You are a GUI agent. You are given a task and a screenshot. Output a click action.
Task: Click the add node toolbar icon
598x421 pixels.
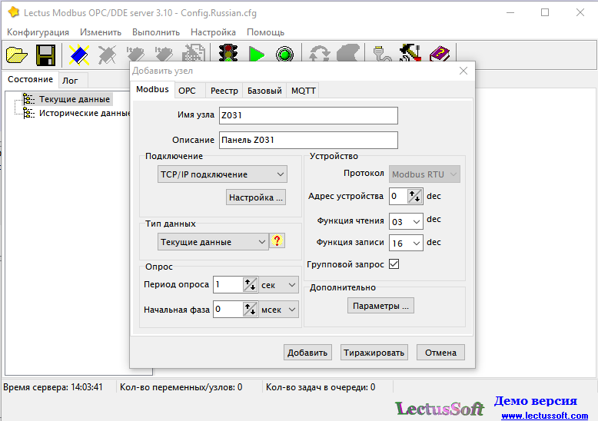tap(79, 55)
